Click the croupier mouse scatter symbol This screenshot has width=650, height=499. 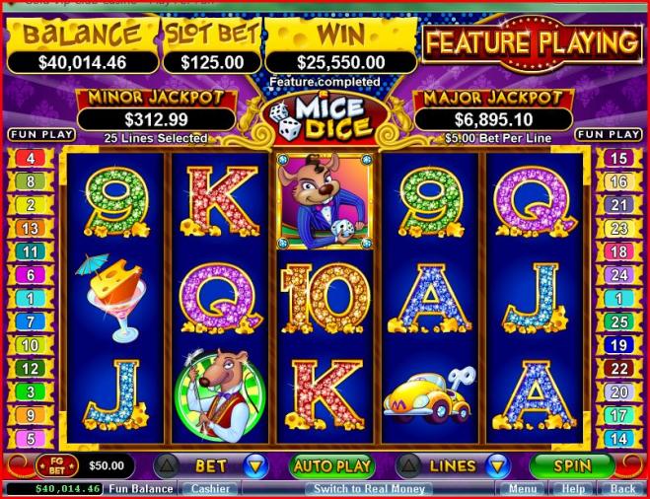click(x=219, y=394)
